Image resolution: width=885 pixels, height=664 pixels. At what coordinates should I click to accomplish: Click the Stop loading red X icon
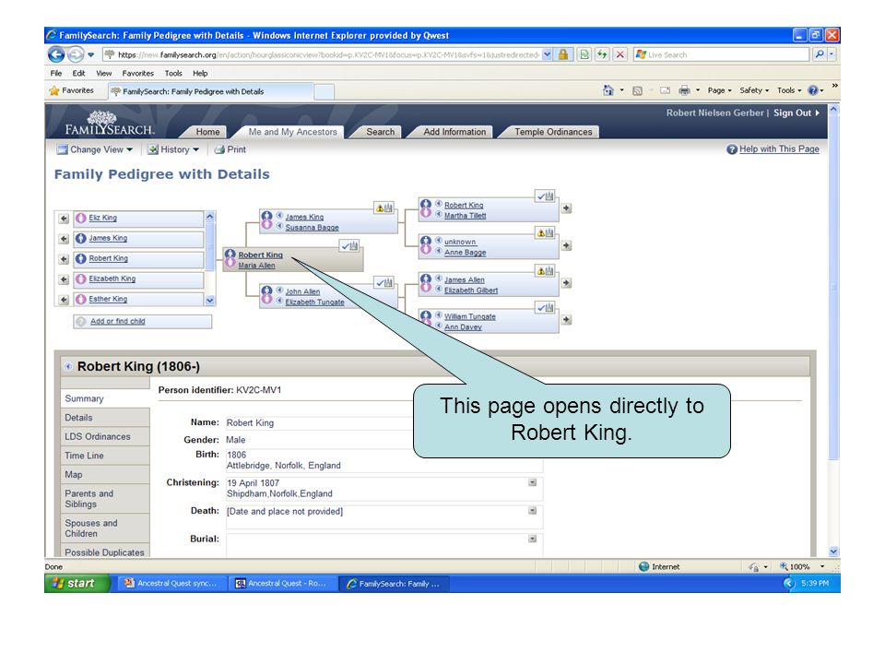pos(619,54)
